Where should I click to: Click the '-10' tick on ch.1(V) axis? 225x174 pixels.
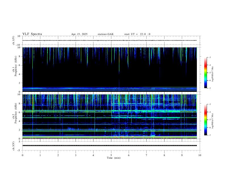pos(18,45)
